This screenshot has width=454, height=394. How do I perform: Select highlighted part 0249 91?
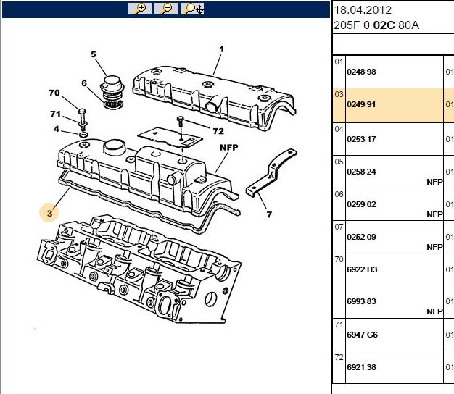click(x=361, y=104)
